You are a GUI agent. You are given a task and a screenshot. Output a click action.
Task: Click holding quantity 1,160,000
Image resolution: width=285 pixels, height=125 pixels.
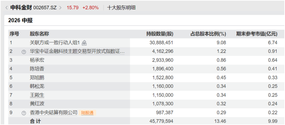[163, 86]
